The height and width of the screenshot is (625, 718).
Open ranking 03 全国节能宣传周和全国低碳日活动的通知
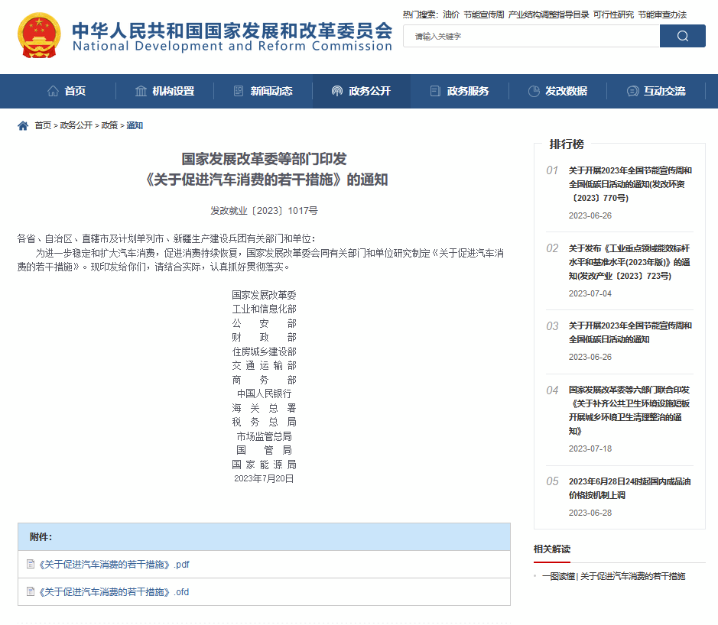(x=630, y=332)
